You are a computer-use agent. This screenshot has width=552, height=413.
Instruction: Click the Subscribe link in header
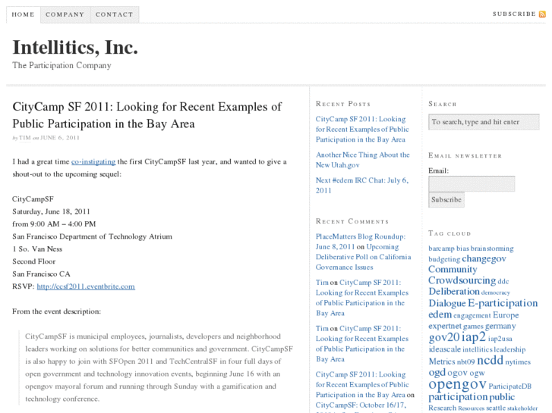[x=513, y=14]
